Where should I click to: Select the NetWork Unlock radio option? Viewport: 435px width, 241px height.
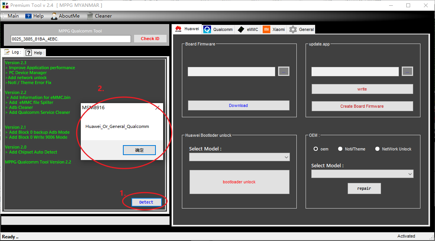click(377, 149)
